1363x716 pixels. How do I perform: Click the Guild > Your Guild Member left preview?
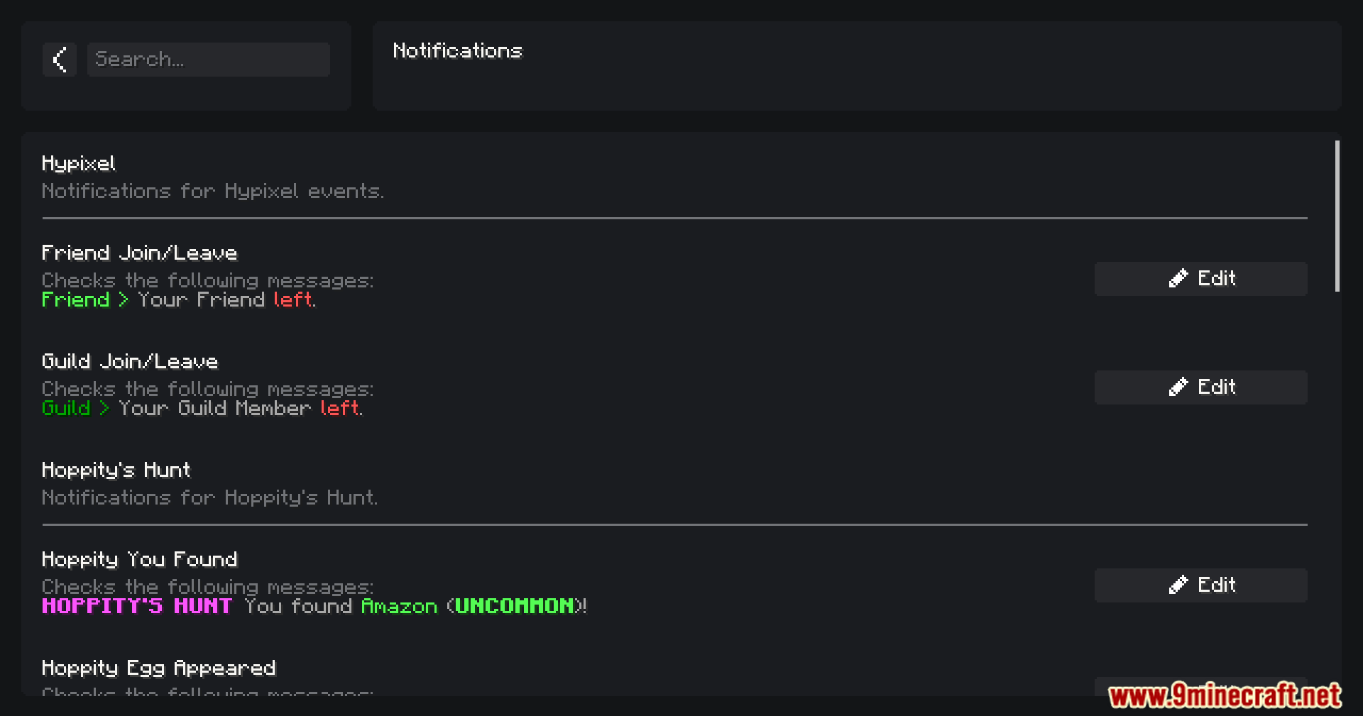point(202,409)
